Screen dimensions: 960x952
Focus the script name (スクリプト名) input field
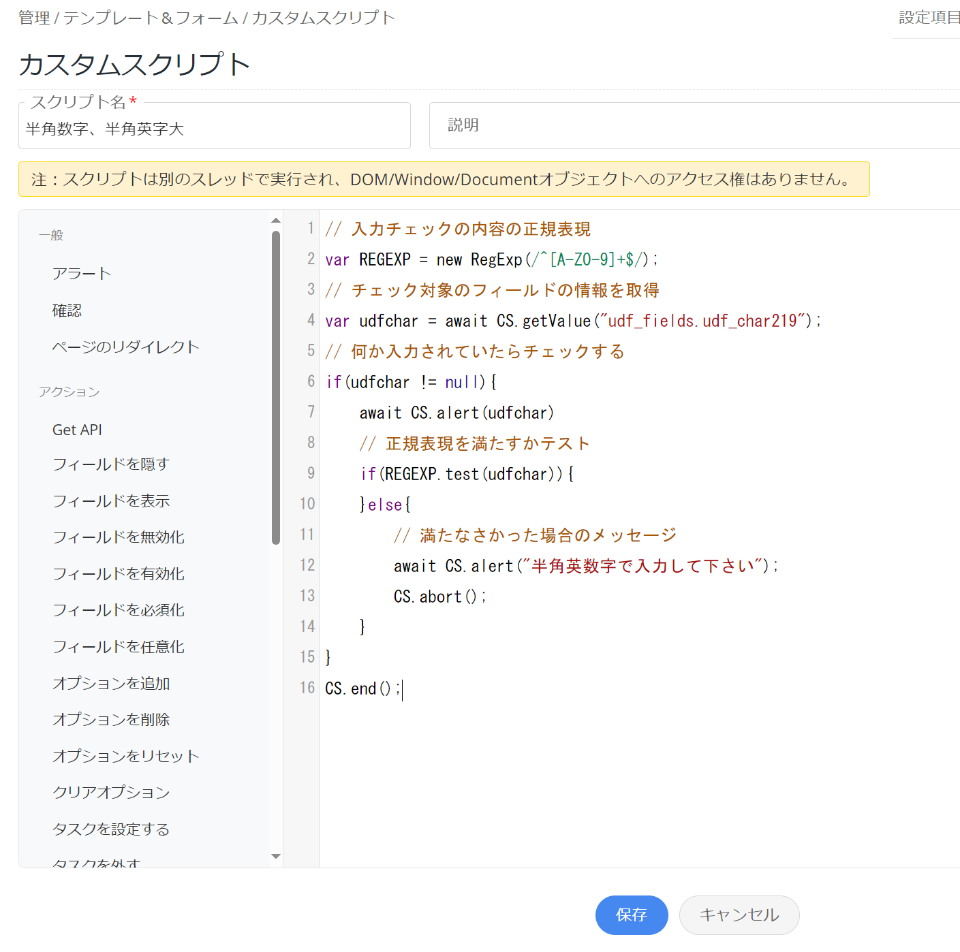(x=214, y=129)
